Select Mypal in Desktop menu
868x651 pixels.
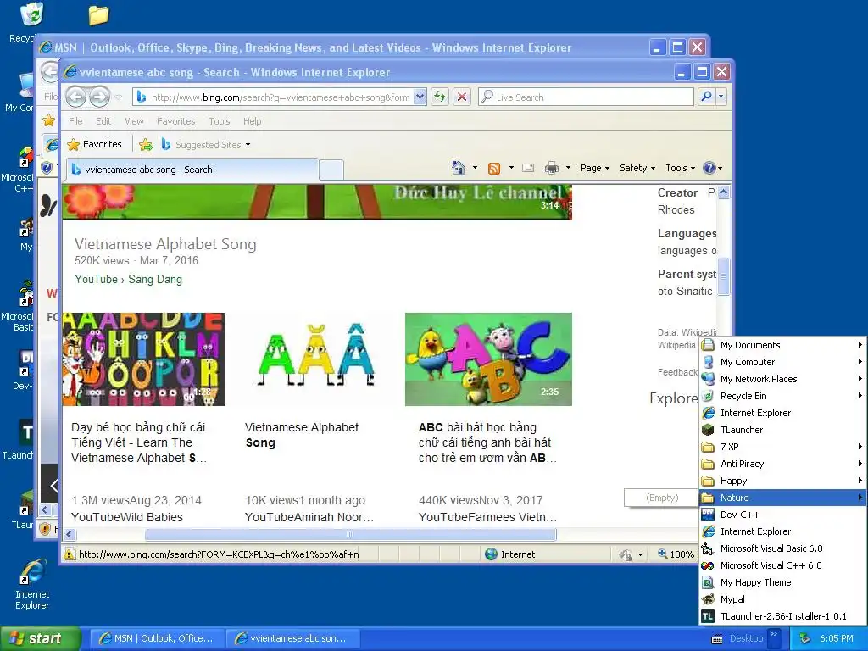pos(782,599)
